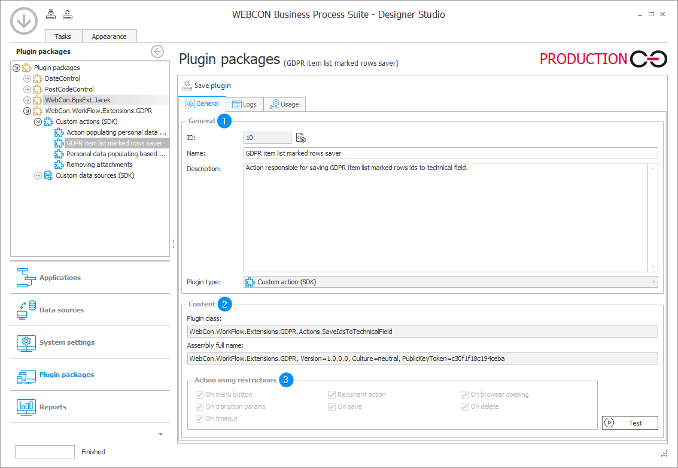Image resolution: width=678 pixels, height=468 pixels.
Task: Click the refresh icon in the quick toolbar
Action: [68, 14]
